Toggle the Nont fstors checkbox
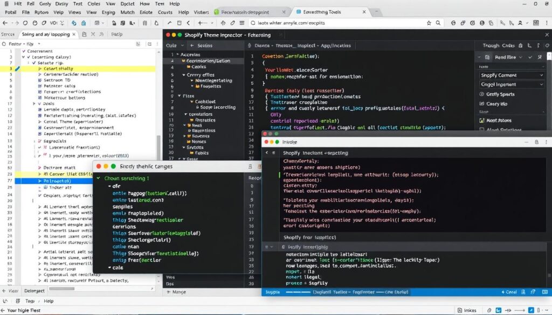 481,120
